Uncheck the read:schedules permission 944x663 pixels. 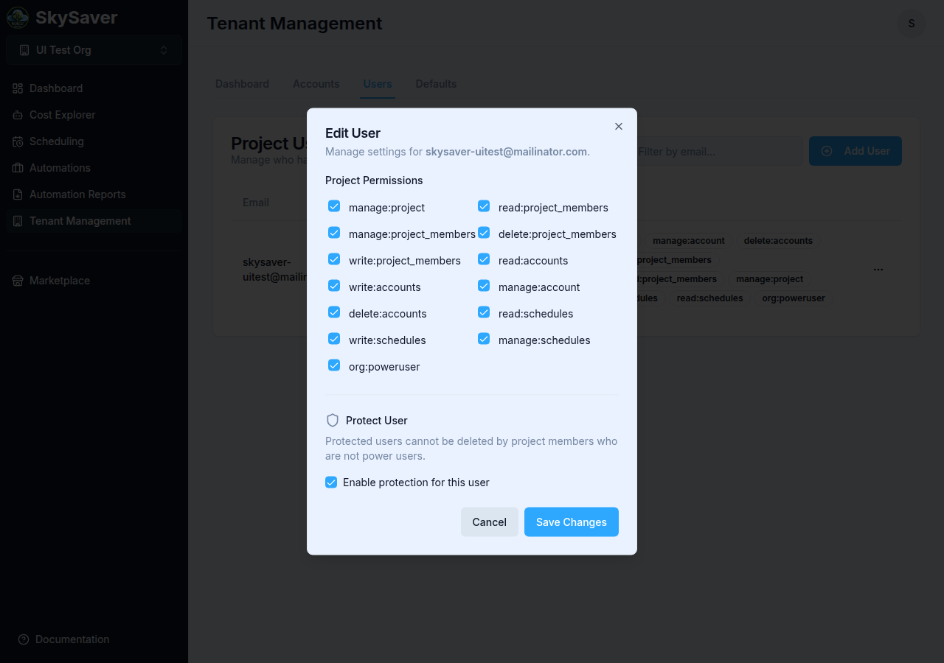coord(484,312)
